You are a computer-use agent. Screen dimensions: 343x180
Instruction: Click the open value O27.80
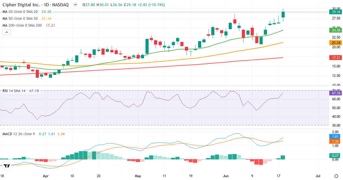pyautogui.click(x=89, y=5)
